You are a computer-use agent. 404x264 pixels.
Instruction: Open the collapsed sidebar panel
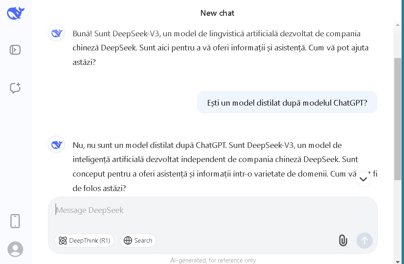pyautogui.click(x=15, y=50)
